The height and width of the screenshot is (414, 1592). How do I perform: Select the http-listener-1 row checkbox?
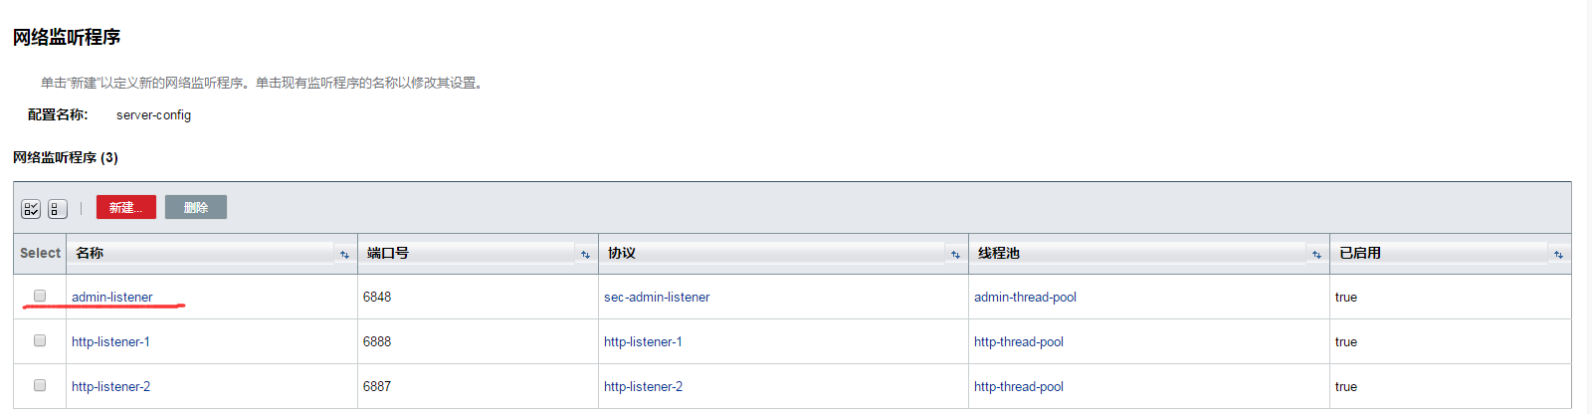pos(40,340)
